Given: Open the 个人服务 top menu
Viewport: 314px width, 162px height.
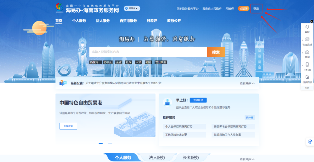Looking at the screenshot, I should click(79, 21).
